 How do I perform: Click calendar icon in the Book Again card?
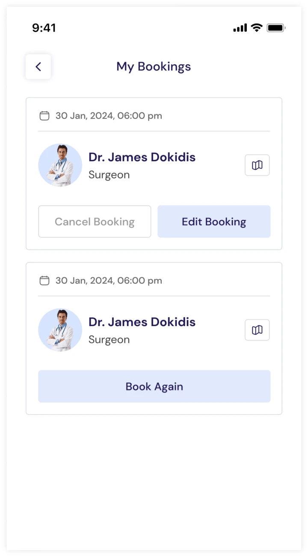[x=44, y=281]
